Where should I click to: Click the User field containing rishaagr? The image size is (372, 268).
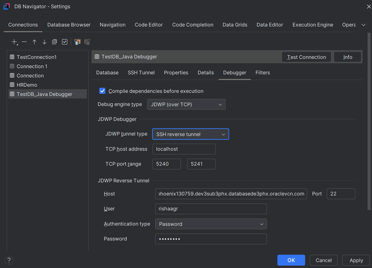[x=211, y=209]
